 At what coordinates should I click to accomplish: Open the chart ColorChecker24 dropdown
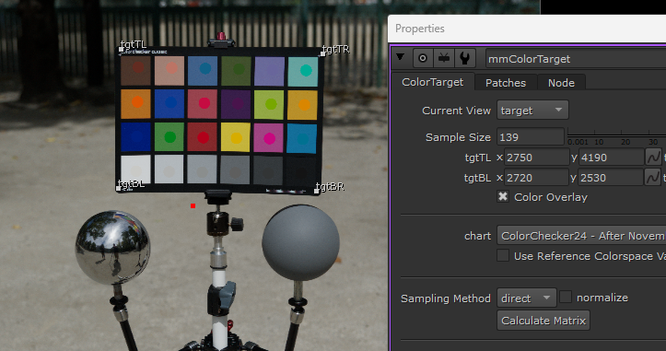click(x=581, y=236)
